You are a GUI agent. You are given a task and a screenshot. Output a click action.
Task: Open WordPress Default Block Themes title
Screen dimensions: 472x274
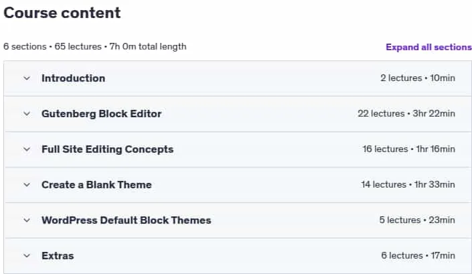pyautogui.click(x=126, y=220)
